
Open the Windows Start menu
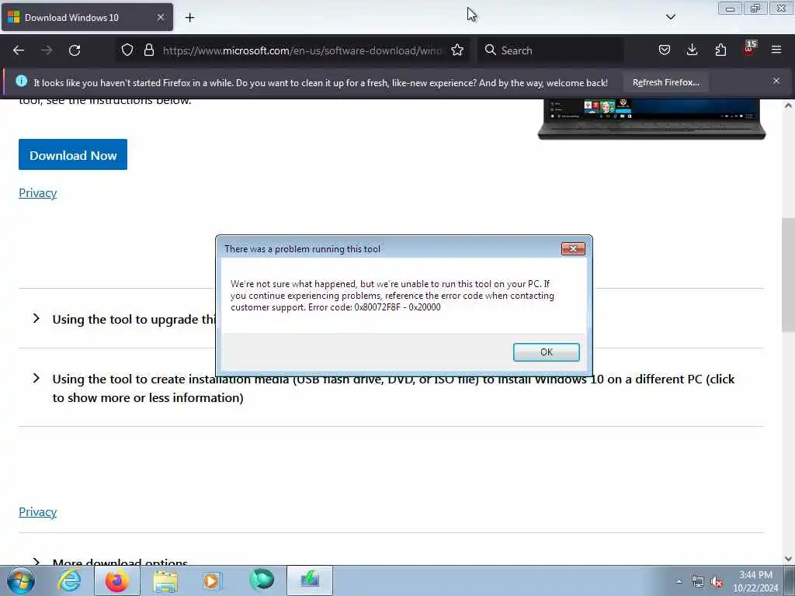(x=21, y=580)
